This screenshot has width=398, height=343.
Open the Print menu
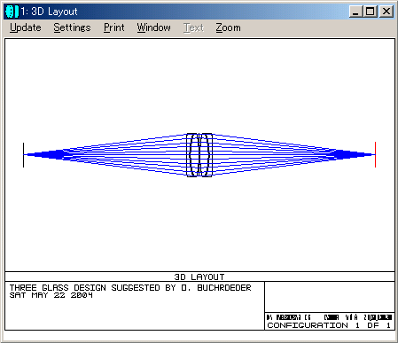pos(113,27)
